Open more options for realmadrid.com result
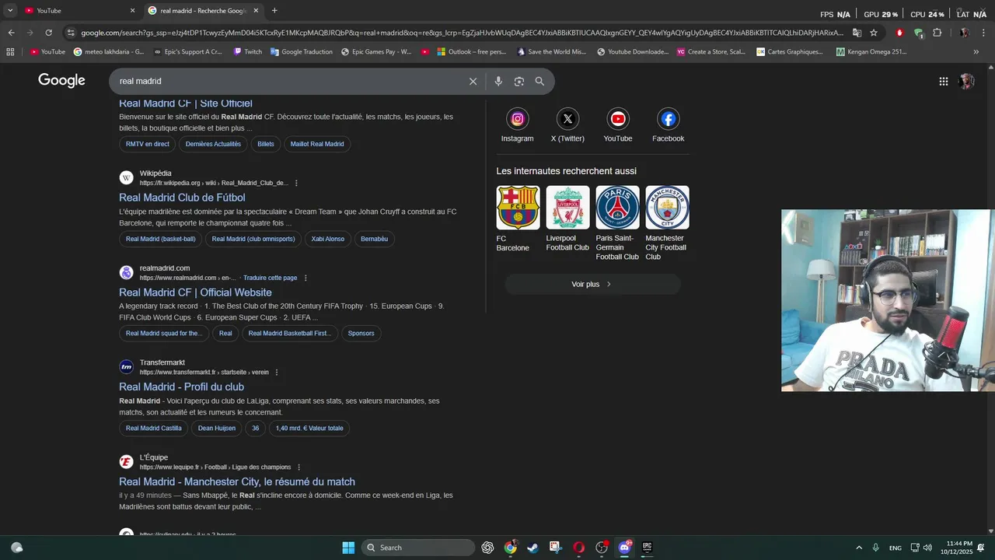The image size is (995, 560). 305,278
